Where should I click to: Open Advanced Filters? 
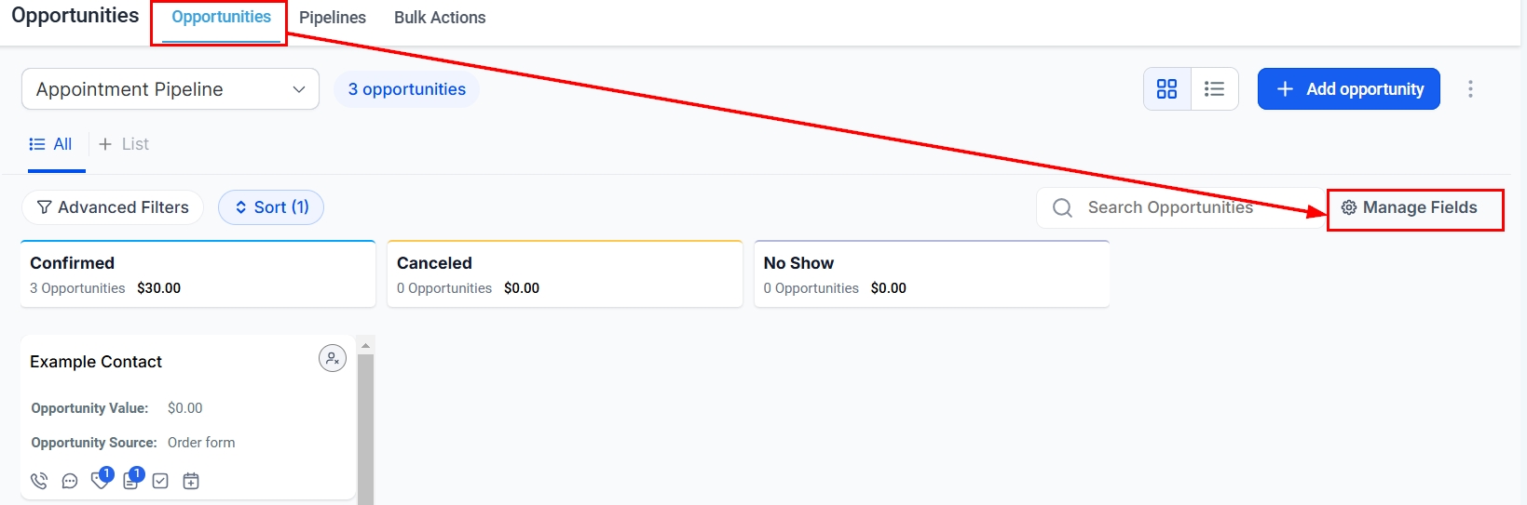click(113, 207)
